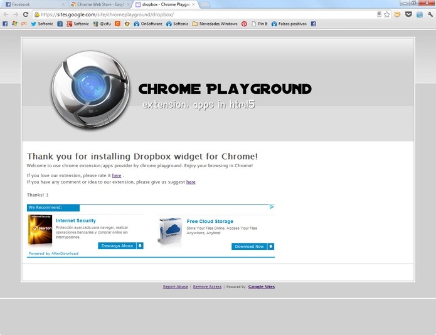Open a new tab with the new-tab button
The image size is (436, 335).
205,4
